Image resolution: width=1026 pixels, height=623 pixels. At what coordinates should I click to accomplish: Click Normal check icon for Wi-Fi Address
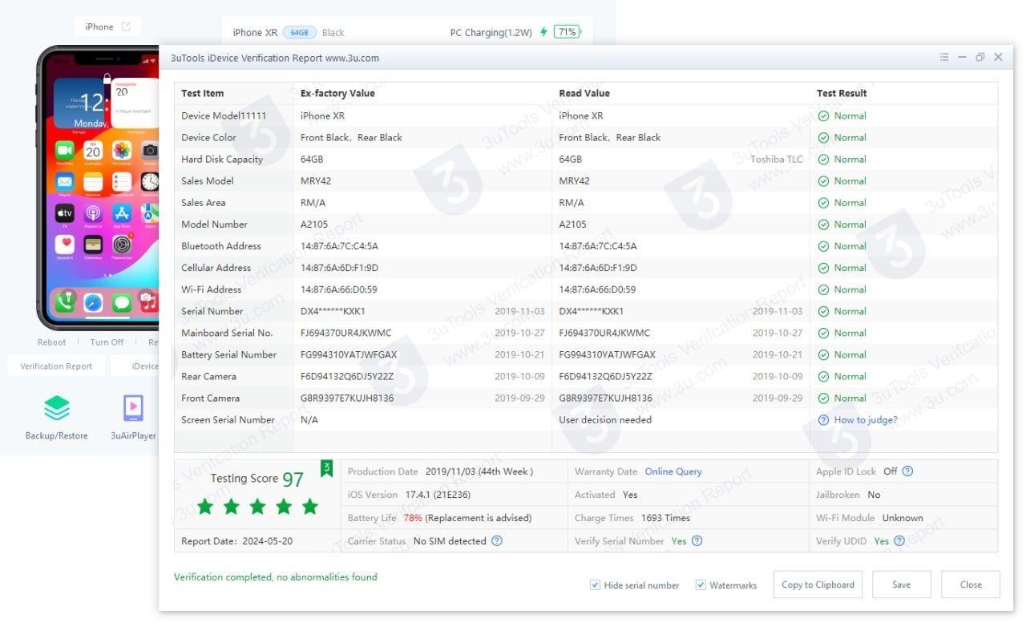pyautogui.click(x=823, y=289)
